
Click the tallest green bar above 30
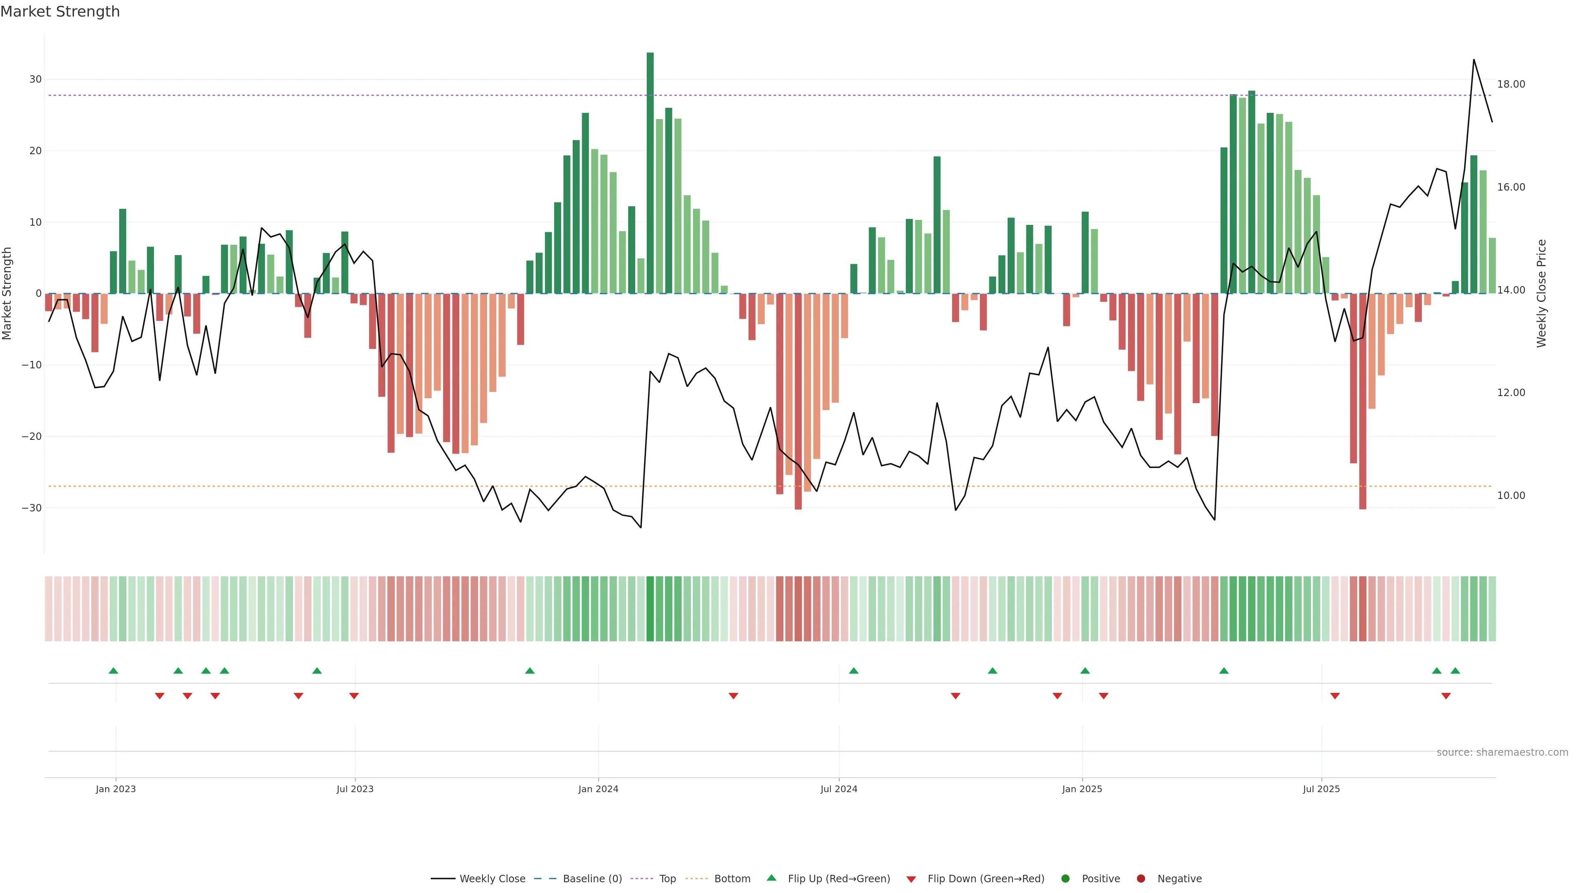(650, 172)
